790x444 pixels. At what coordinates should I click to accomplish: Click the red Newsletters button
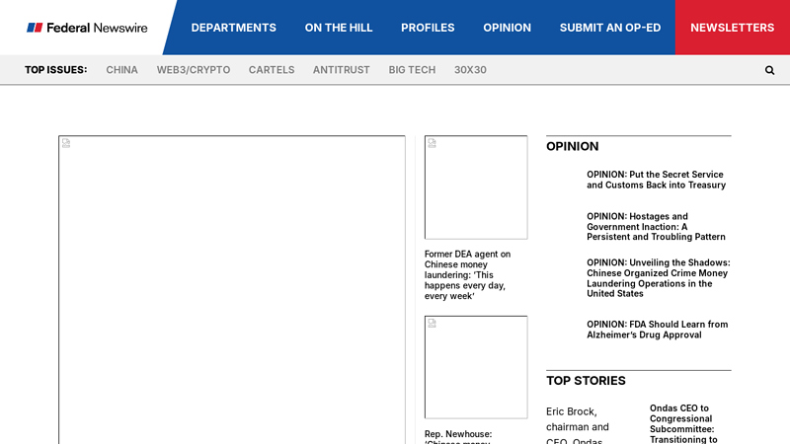coord(733,28)
